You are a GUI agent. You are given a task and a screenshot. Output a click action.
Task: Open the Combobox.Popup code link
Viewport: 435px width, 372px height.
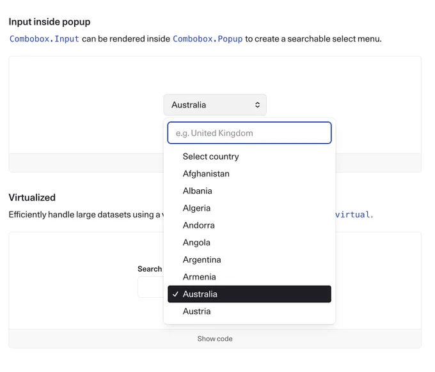(208, 39)
